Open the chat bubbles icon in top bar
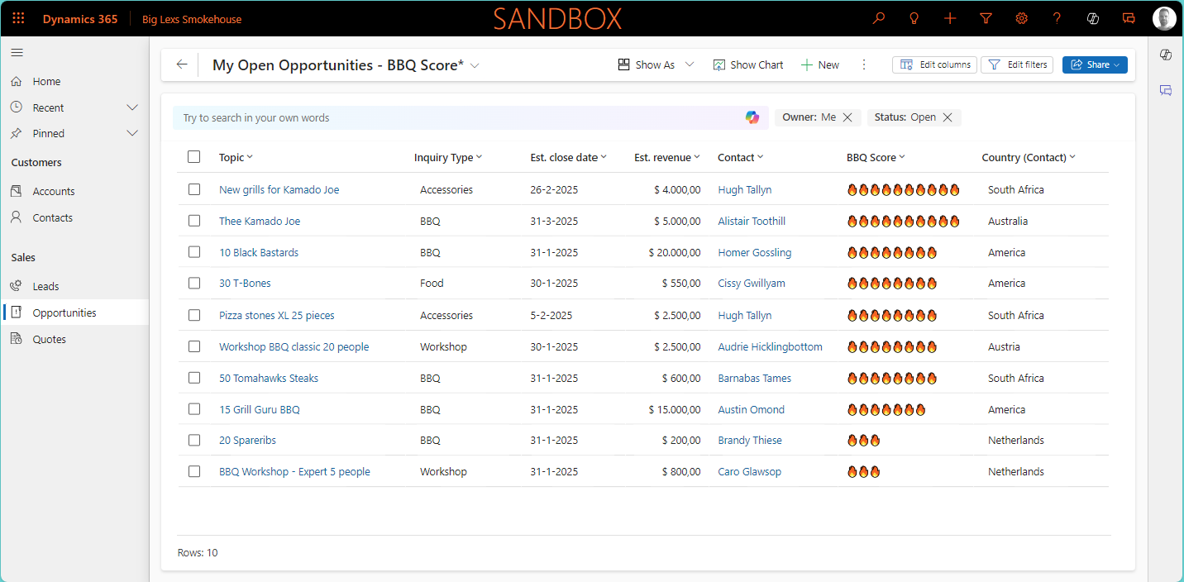This screenshot has height=582, width=1184. [1129, 18]
